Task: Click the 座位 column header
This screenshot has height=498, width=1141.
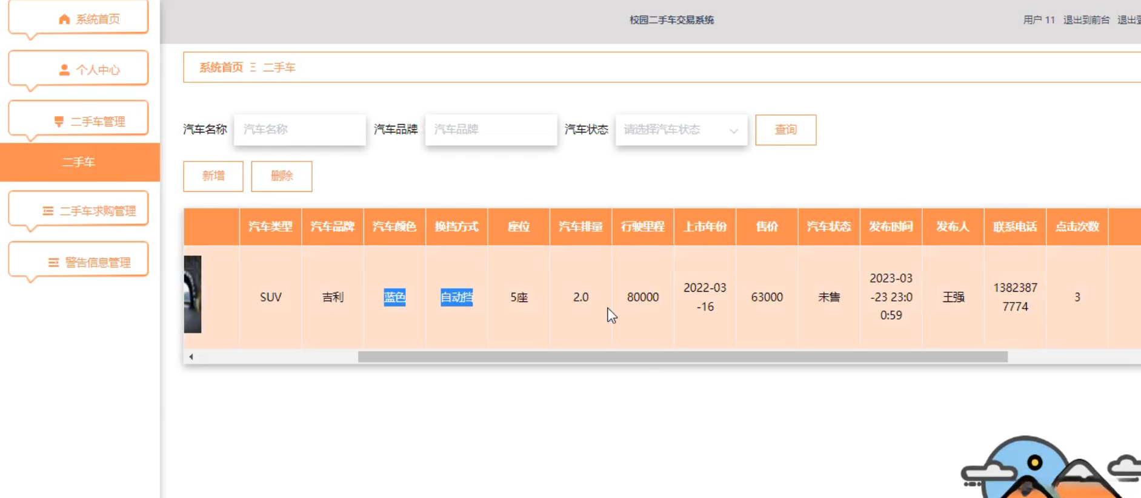Action: 519,227
